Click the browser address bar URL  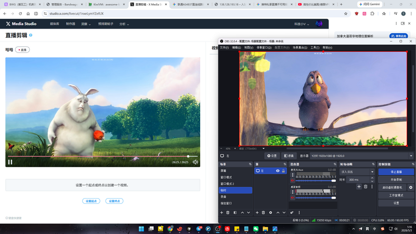click(76, 14)
